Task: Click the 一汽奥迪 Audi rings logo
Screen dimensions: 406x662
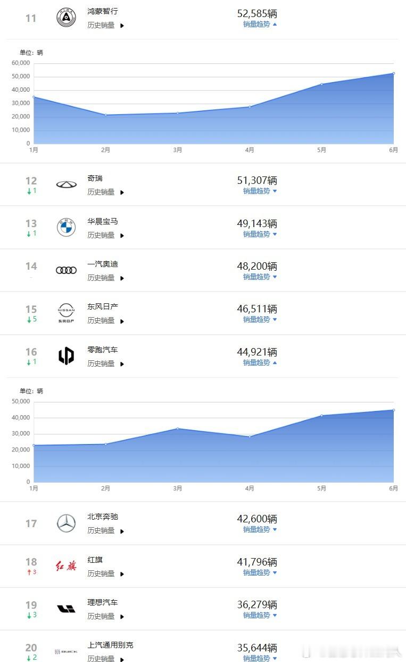Action: (66, 270)
